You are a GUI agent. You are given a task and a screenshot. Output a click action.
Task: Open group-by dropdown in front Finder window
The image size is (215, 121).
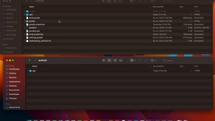[133, 61]
